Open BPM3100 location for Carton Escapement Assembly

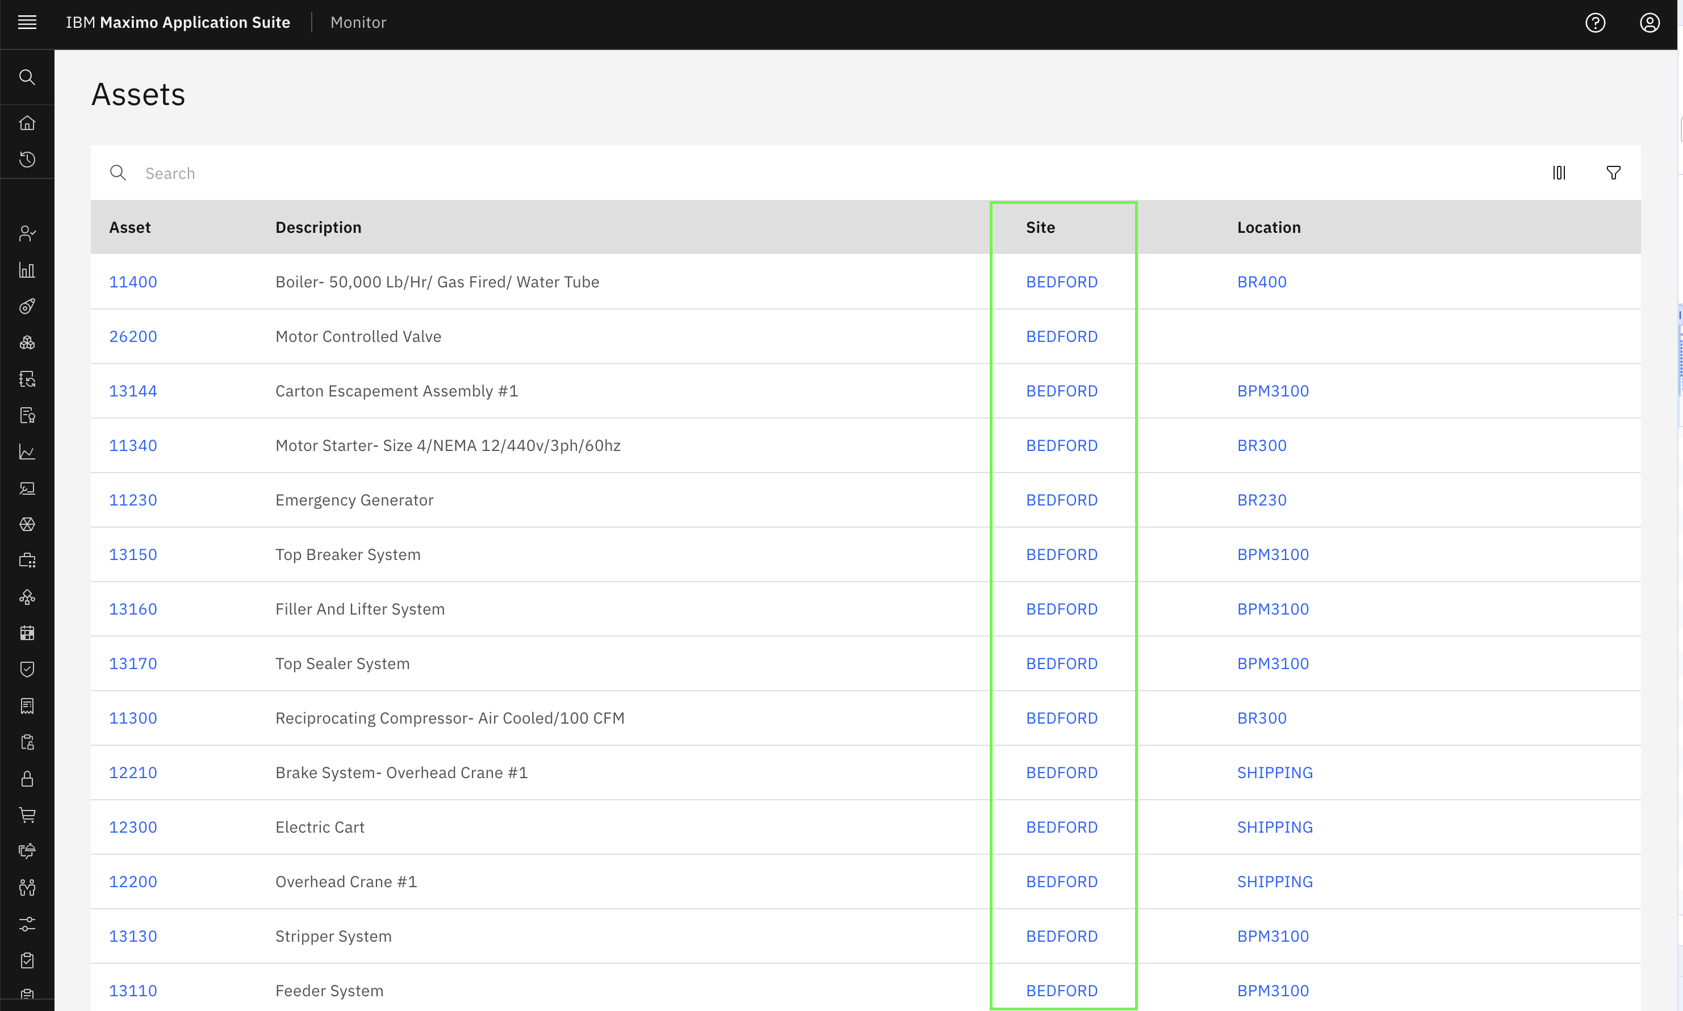pyautogui.click(x=1273, y=391)
